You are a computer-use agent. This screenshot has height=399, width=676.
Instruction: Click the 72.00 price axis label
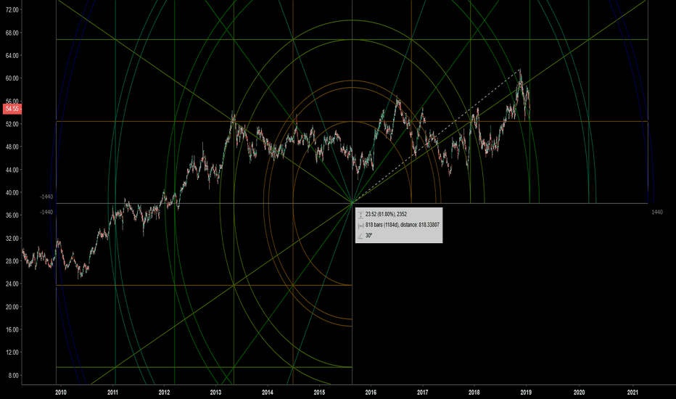tap(12, 10)
